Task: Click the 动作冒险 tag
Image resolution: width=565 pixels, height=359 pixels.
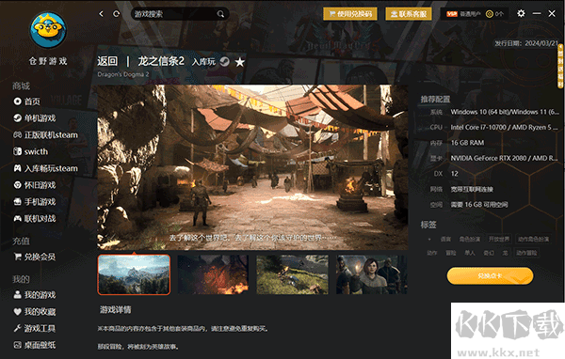Action: click(x=526, y=253)
